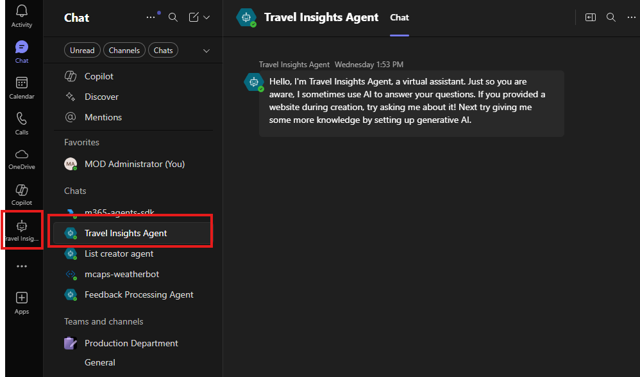
Task: Open the Feedback Processing Agent chat
Action: [133, 294]
